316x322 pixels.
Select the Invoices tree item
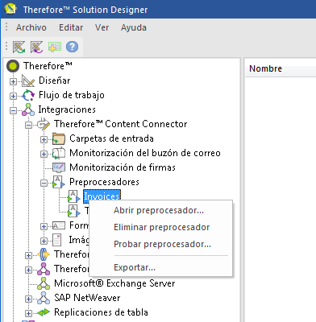[102, 196]
